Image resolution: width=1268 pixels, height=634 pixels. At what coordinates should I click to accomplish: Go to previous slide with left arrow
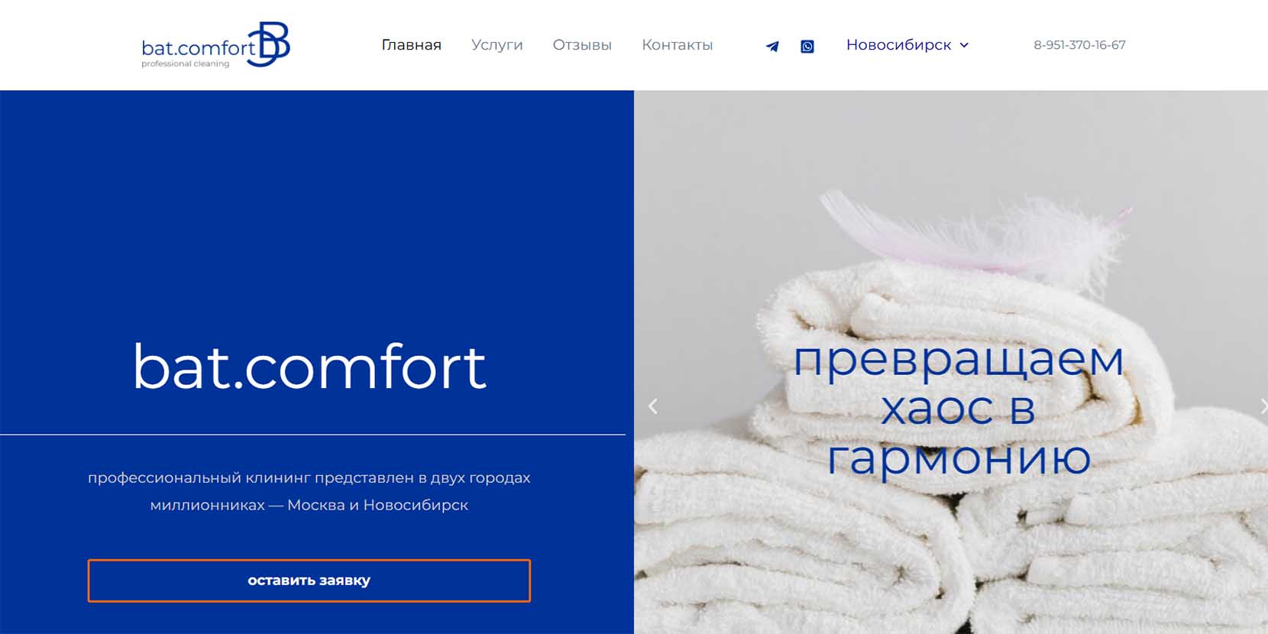click(x=652, y=406)
